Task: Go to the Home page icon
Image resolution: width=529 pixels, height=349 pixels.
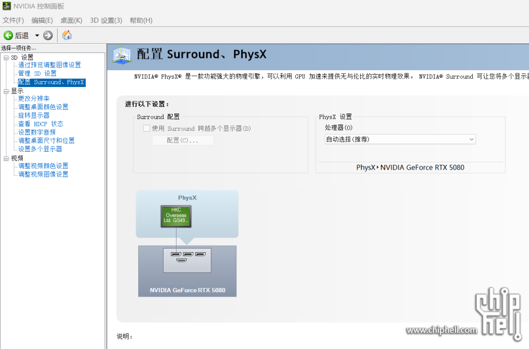Action: [67, 35]
